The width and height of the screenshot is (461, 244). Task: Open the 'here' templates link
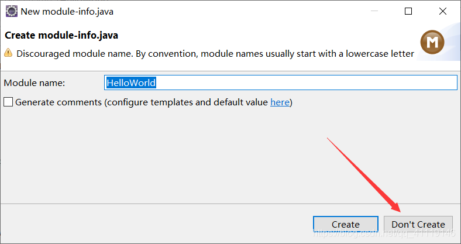click(280, 102)
